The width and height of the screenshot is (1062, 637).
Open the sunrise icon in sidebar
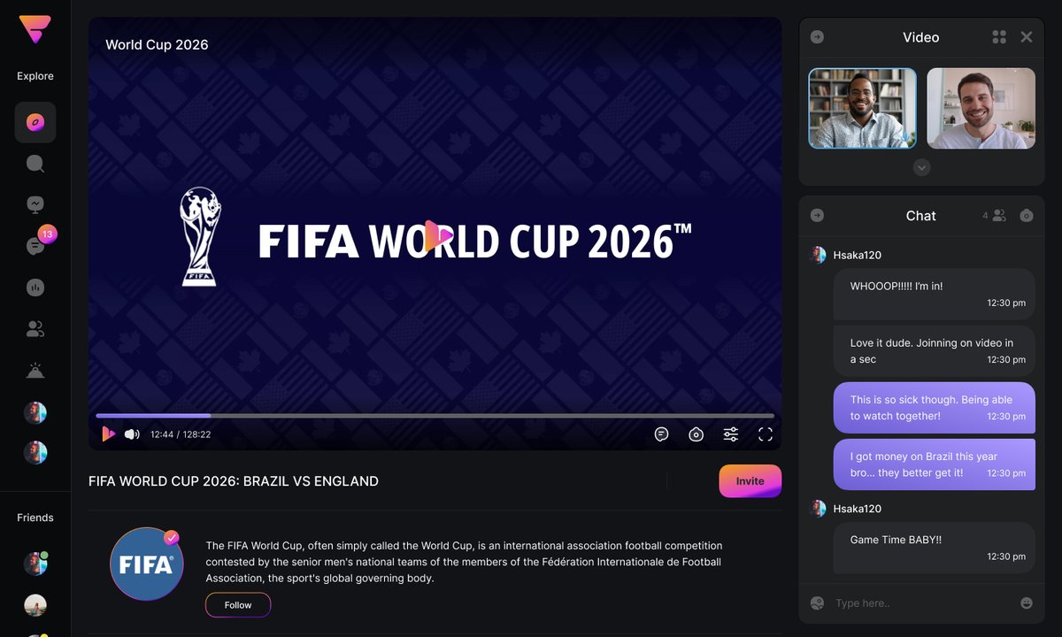pos(35,371)
